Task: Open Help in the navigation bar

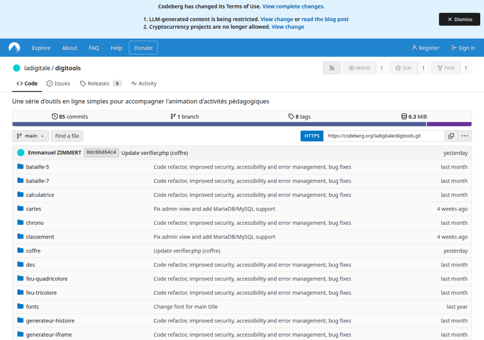Action: [x=116, y=48]
